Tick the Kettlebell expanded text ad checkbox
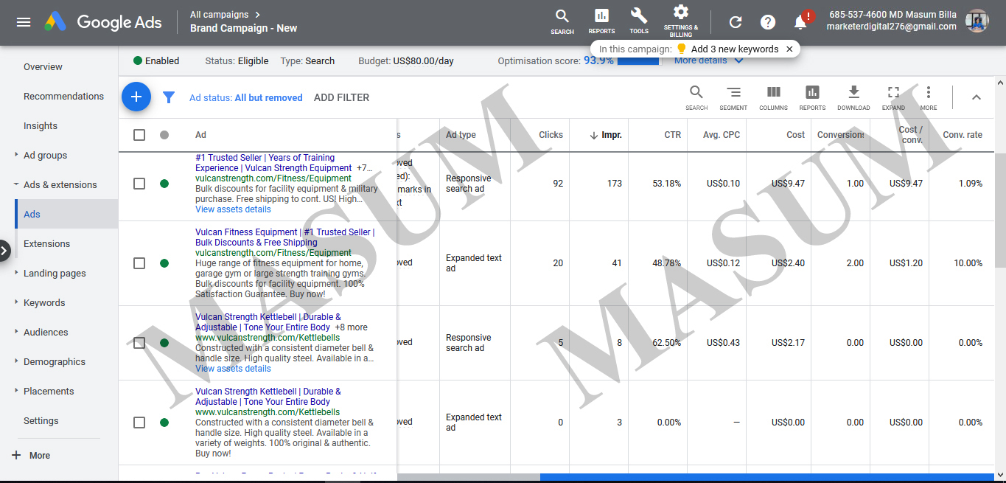This screenshot has height=483, width=1006. [139, 423]
